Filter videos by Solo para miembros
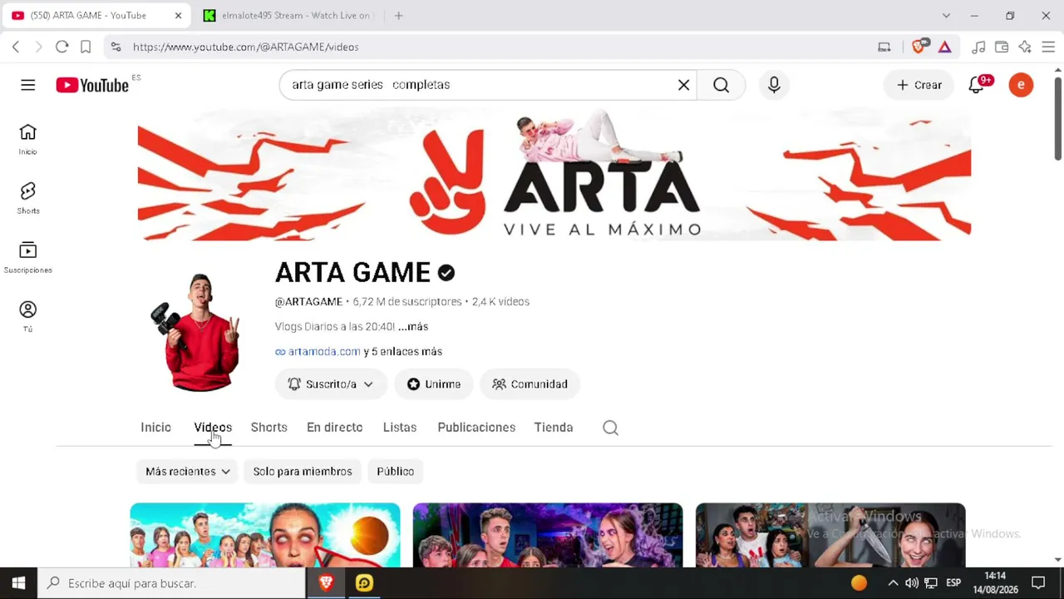The width and height of the screenshot is (1064, 599). click(303, 472)
